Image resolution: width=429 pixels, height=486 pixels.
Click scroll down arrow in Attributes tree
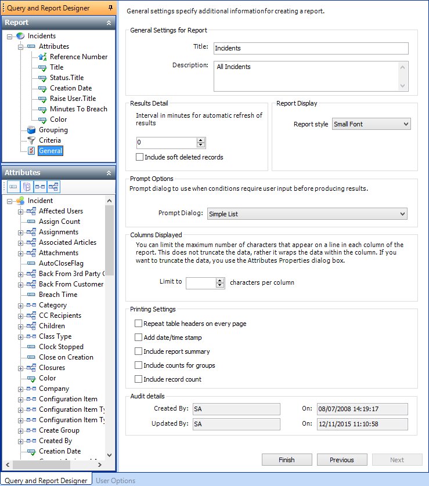[x=109, y=455]
